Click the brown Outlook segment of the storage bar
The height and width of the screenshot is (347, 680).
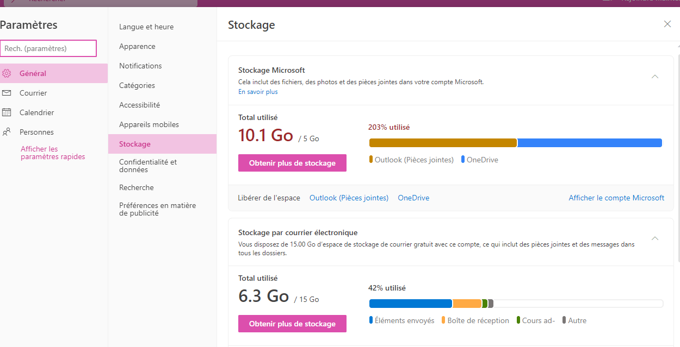(443, 143)
